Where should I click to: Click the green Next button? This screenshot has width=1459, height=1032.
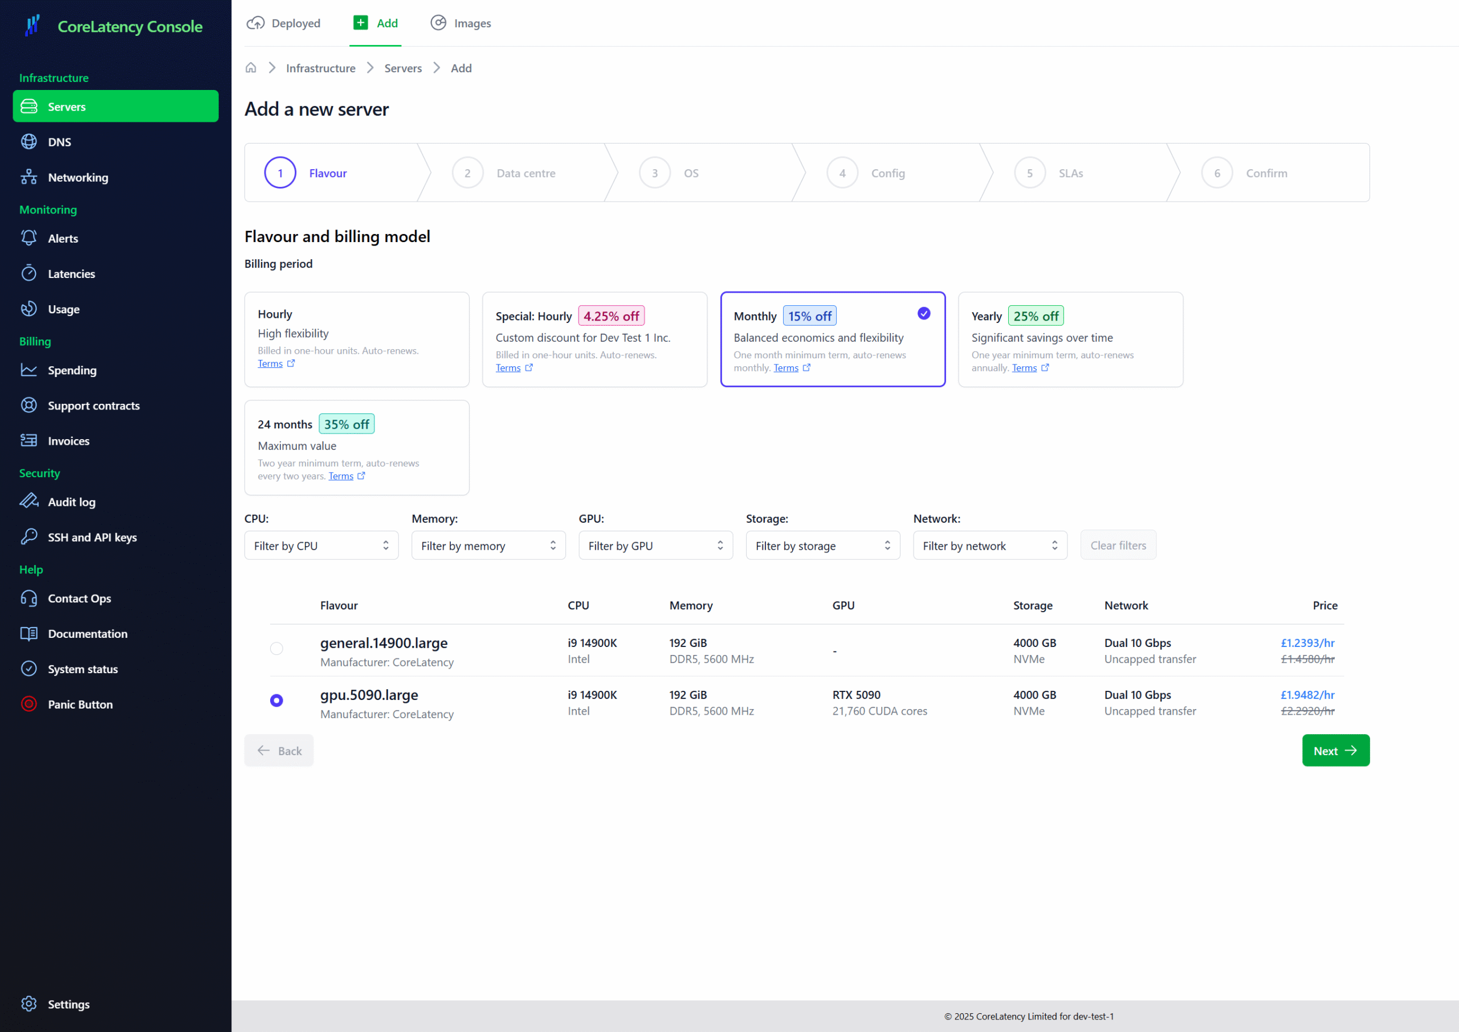tap(1335, 751)
